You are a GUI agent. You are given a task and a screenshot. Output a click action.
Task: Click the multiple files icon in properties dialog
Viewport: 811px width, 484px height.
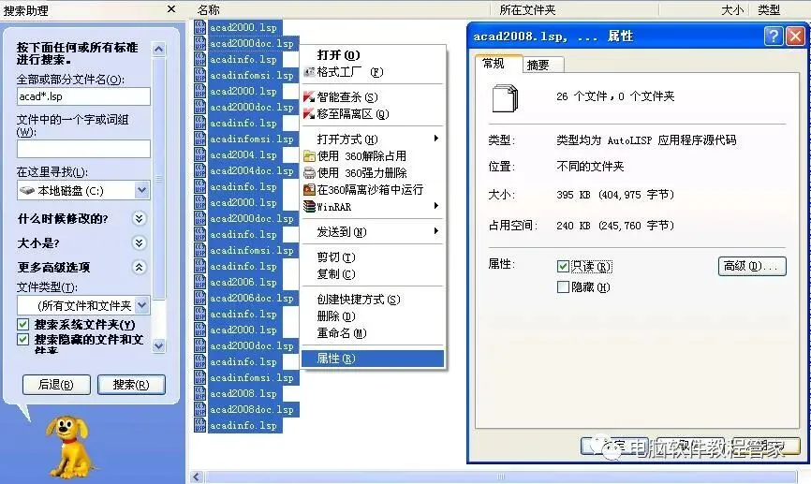tap(505, 98)
